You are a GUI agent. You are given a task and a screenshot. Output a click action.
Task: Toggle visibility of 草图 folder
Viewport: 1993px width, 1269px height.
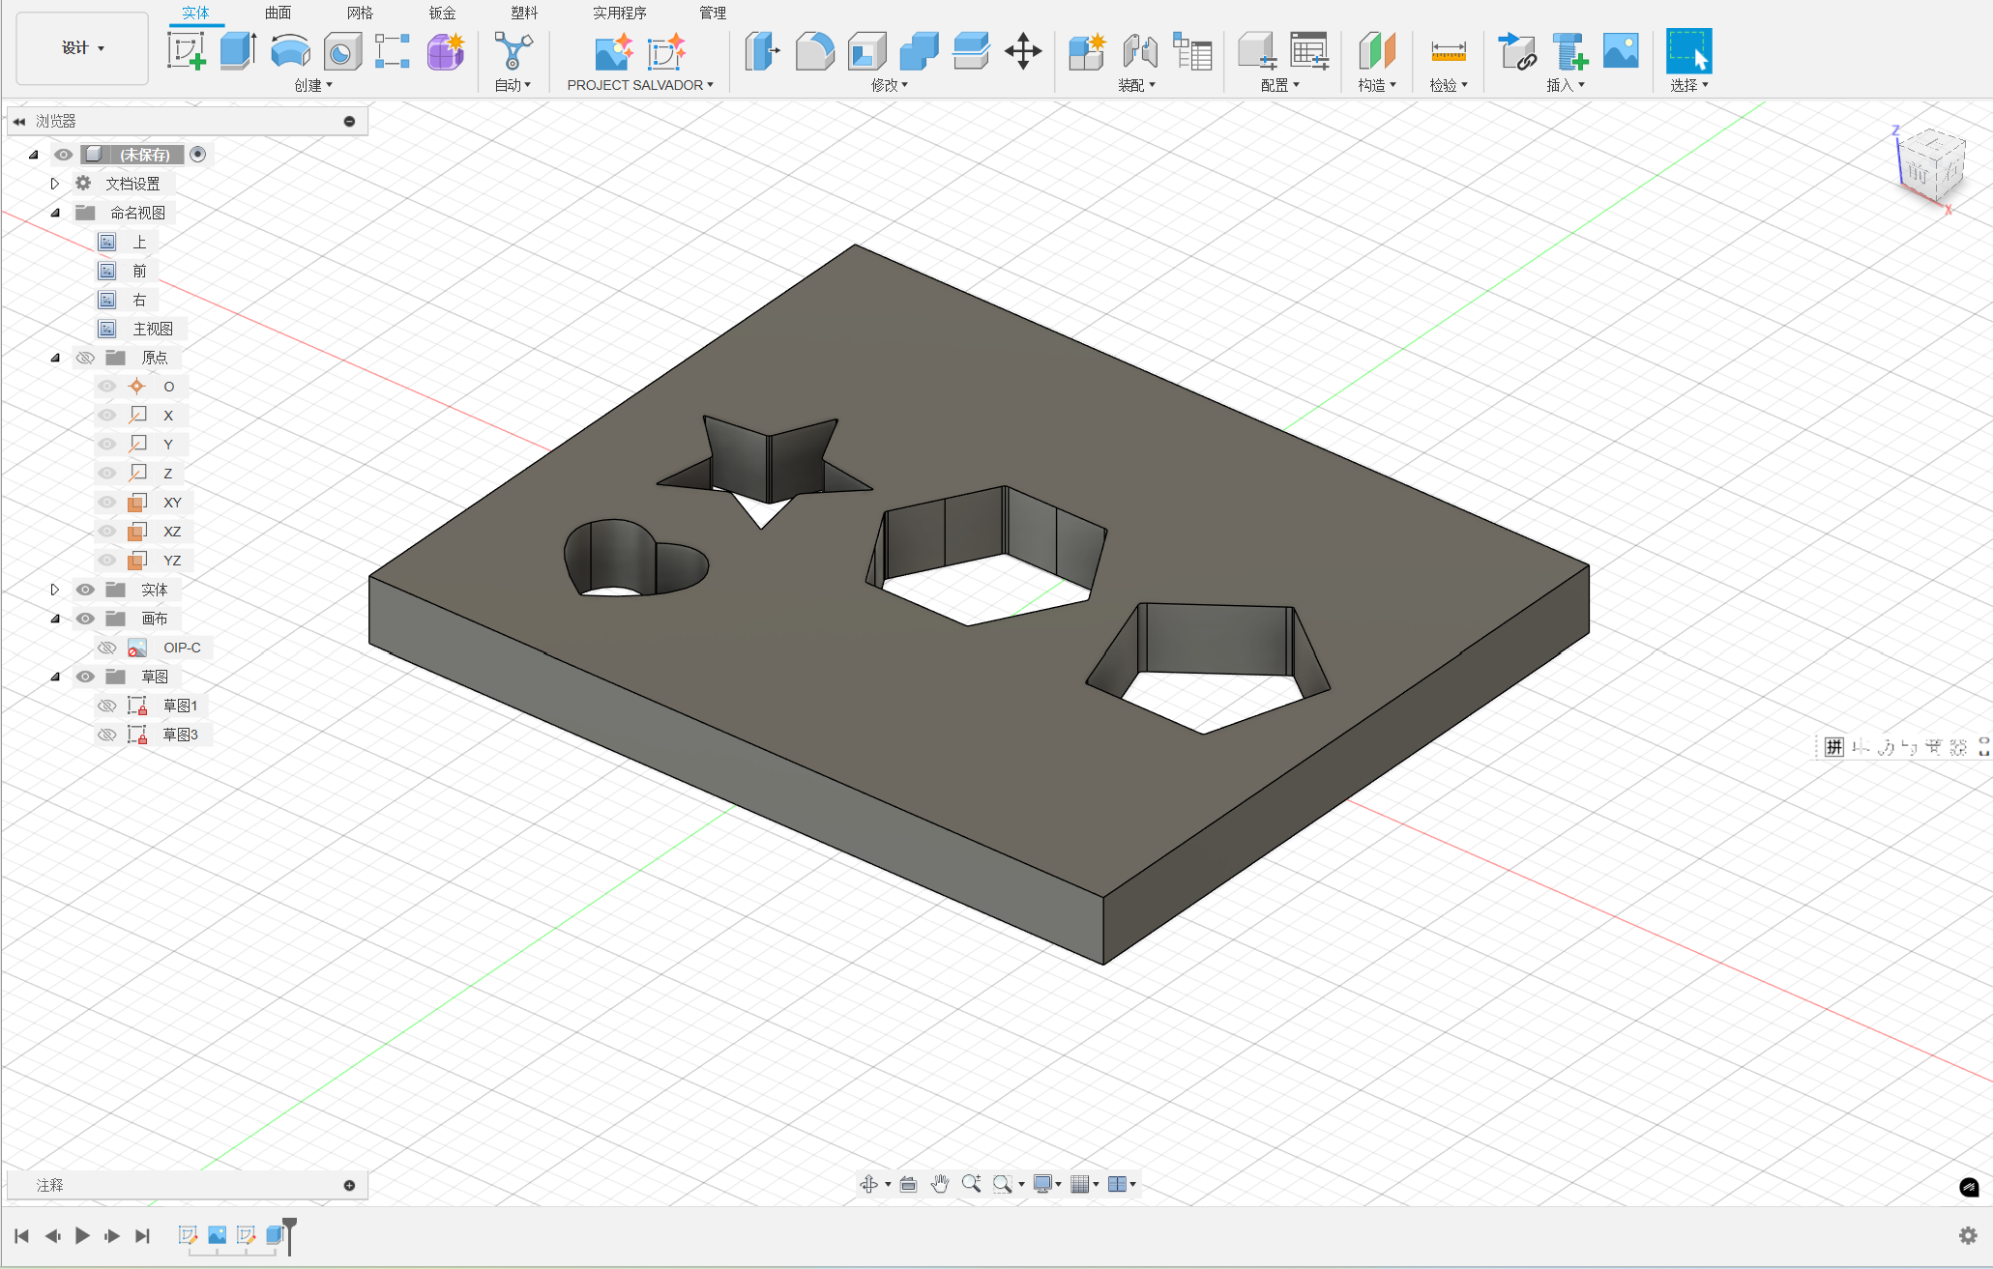(85, 677)
